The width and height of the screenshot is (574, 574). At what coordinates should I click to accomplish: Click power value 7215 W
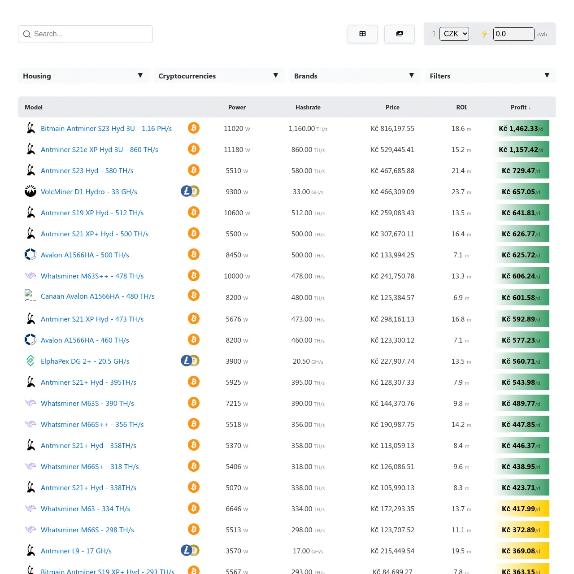237,403
